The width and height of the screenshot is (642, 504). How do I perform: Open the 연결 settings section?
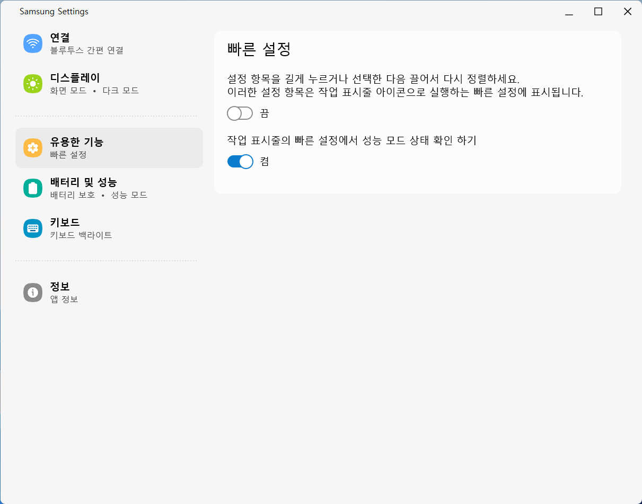87,43
